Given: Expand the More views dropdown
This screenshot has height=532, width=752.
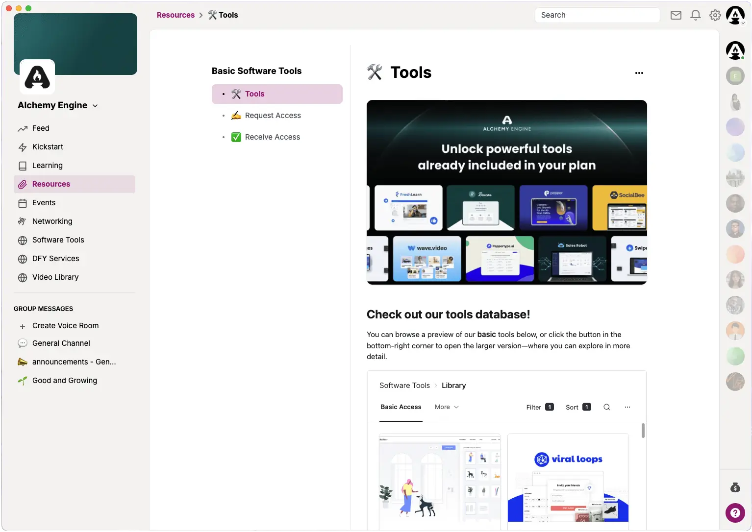Looking at the screenshot, I should [447, 407].
